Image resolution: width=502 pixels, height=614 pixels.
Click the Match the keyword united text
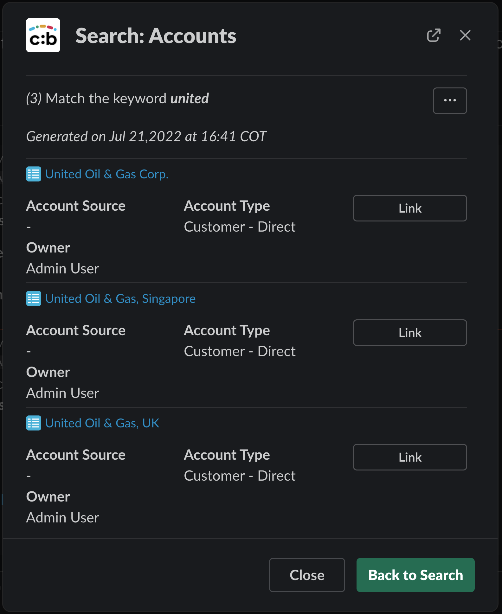point(117,99)
